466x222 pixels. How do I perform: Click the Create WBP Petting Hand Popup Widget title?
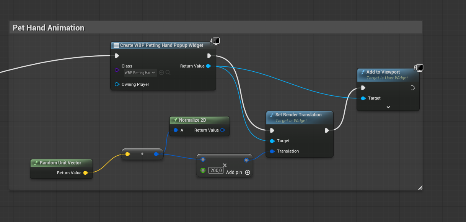point(161,45)
